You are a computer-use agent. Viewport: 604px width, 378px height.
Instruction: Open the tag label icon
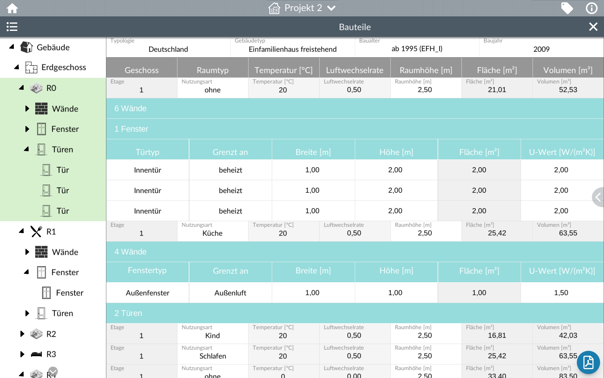567,8
